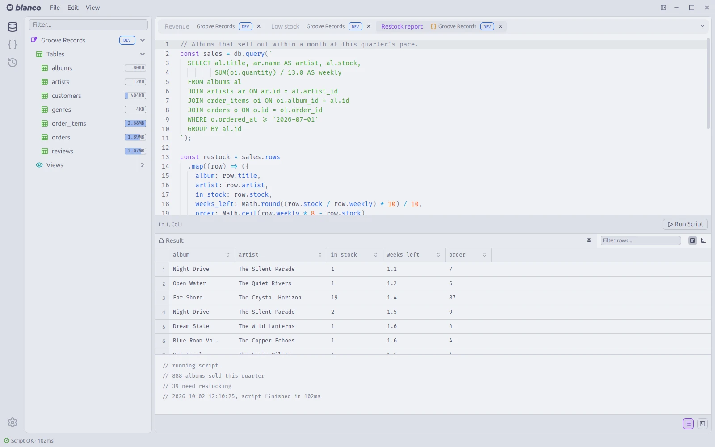Viewport: 715px width, 447px height.
Task: Close the Revenue tab
Action: 259,26
